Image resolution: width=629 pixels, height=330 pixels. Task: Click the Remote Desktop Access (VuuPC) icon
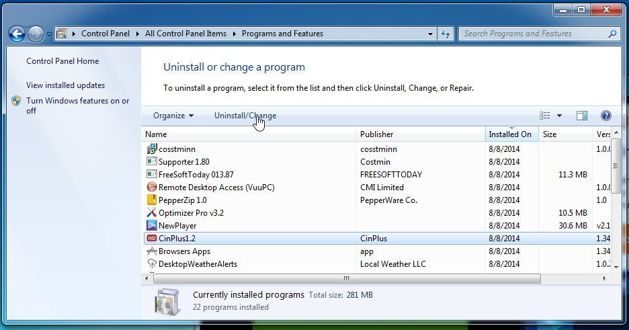tap(152, 188)
